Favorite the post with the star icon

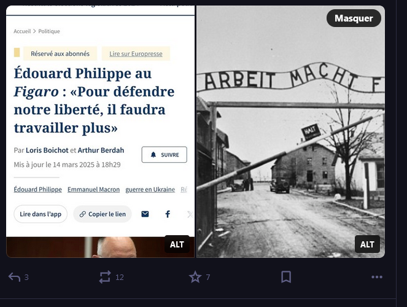coord(195,277)
